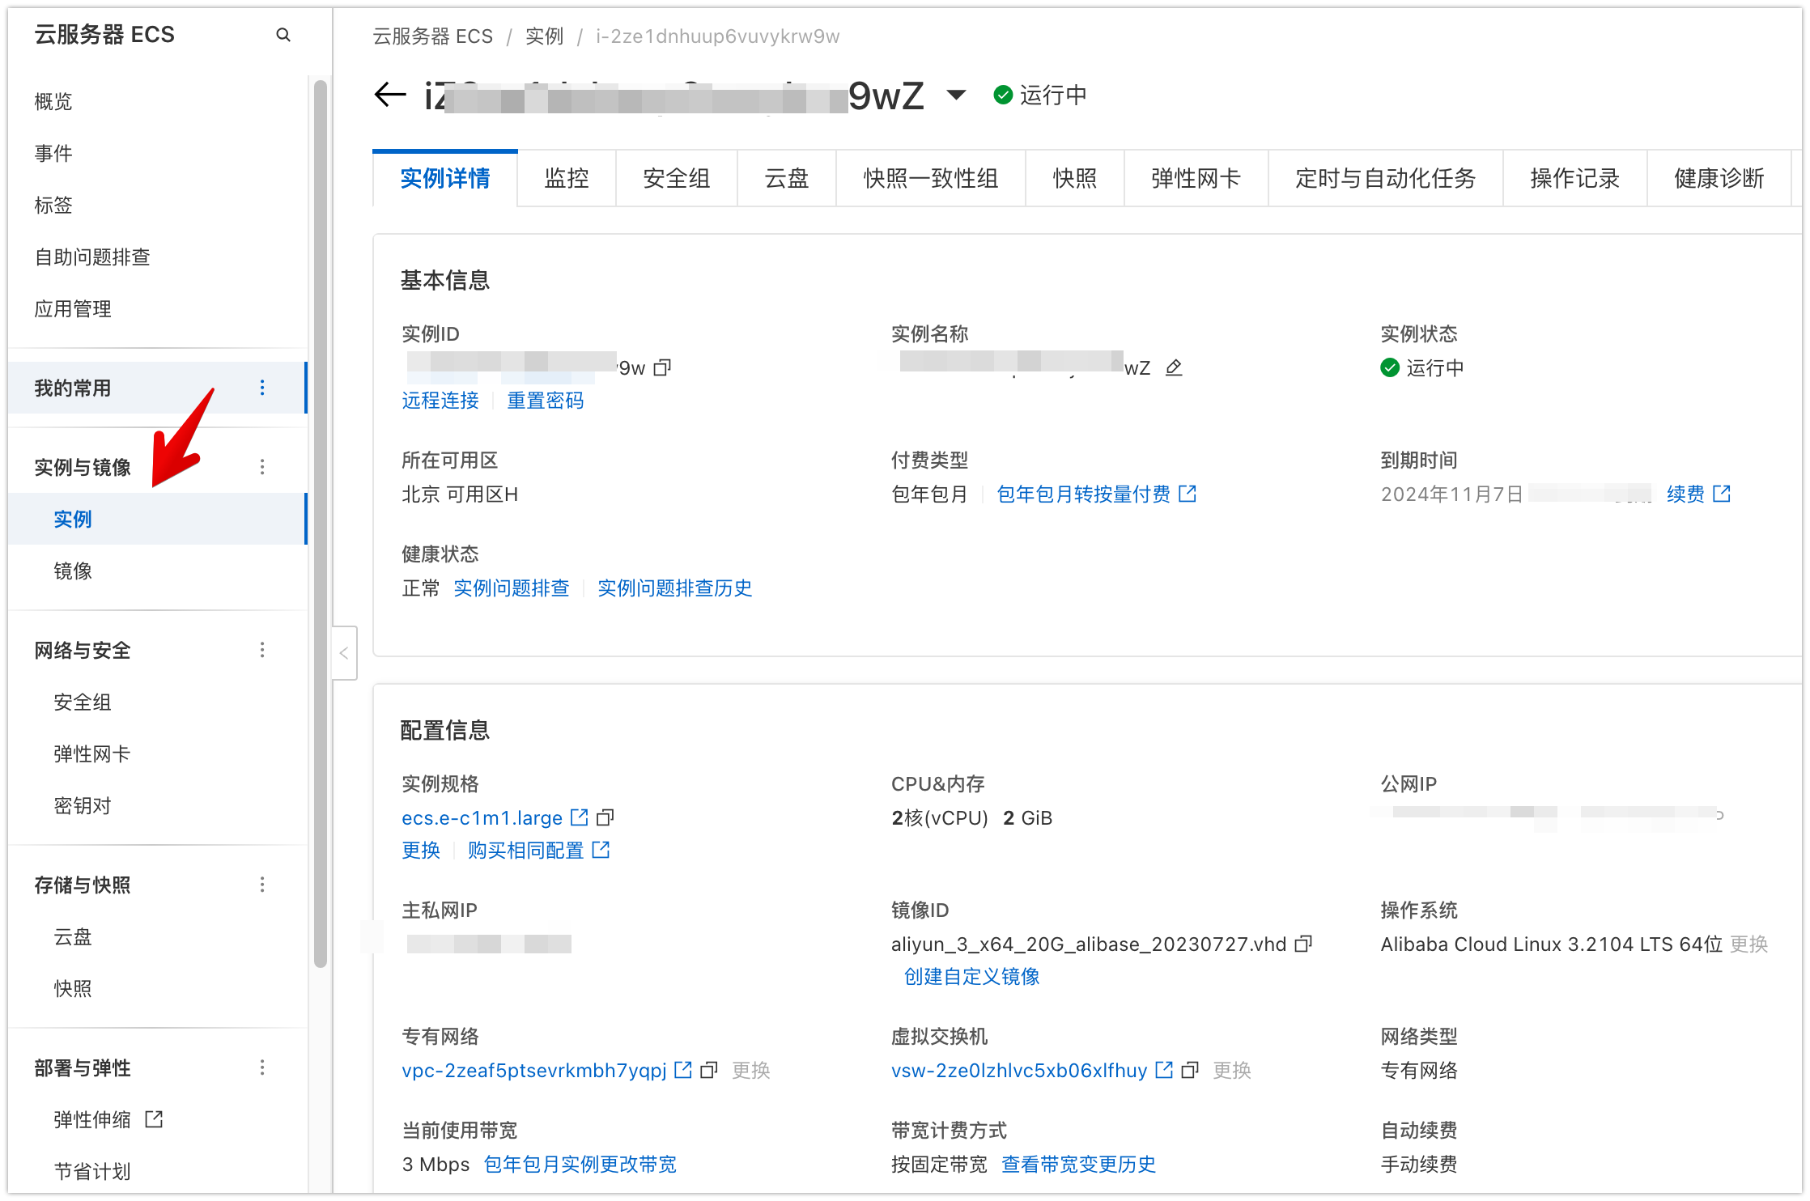The width and height of the screenshot is (1810, 1201).
Task: Copy the instance ID with copy icon
Action: coord(662,368)
